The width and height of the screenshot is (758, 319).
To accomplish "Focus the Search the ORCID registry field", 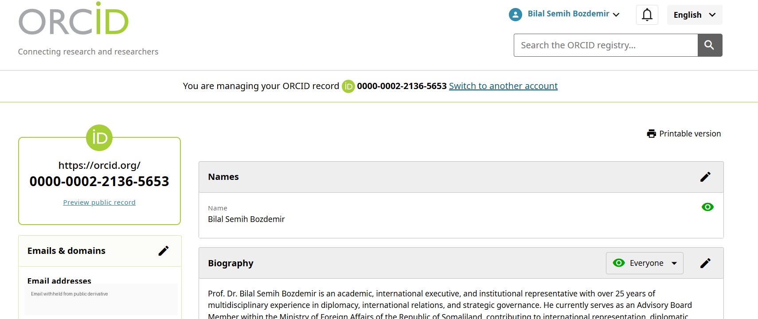I will pyautogui.click(x=606, y=45).
